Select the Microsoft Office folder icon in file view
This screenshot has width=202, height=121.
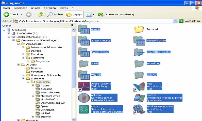[x=139, y=41]
